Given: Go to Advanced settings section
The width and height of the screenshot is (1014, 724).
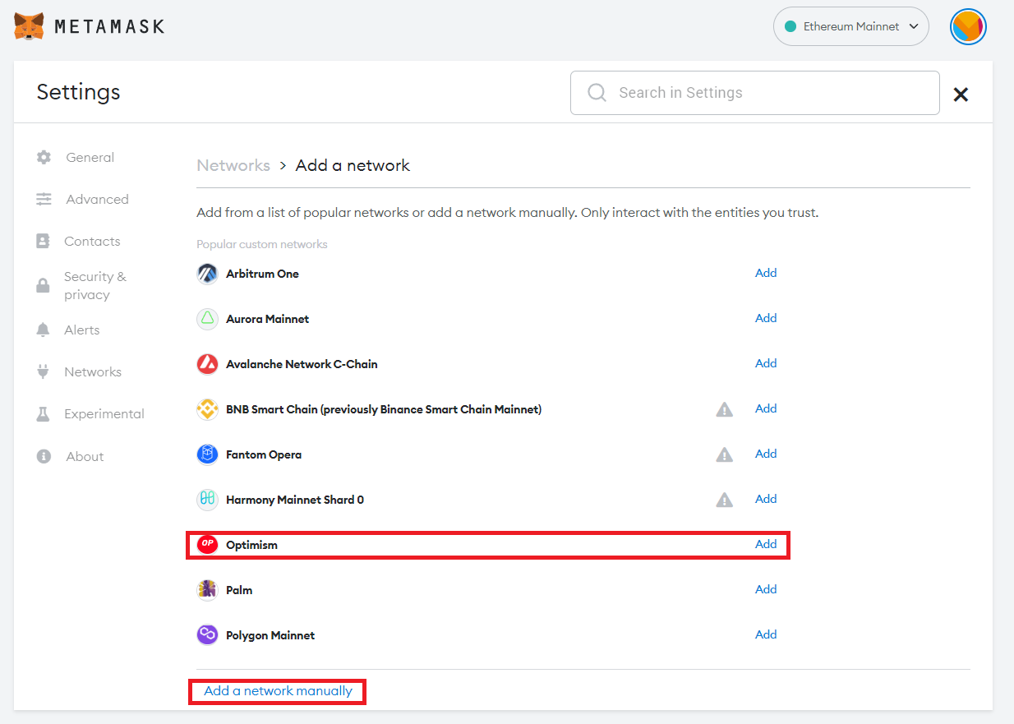Looking at the screenshot, I should (x=97, y=199).
